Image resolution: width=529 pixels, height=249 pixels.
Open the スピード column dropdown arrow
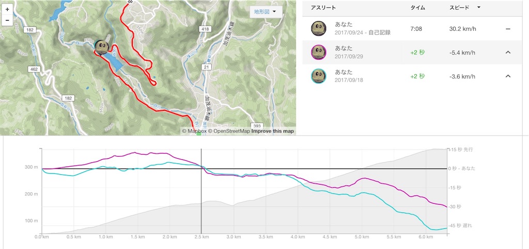coord(479,8)
